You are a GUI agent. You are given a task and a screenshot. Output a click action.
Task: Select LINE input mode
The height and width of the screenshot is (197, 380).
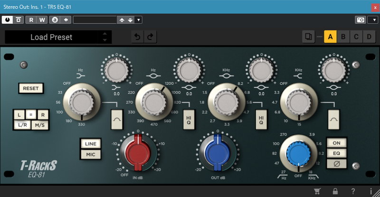[x=91, y=144]
